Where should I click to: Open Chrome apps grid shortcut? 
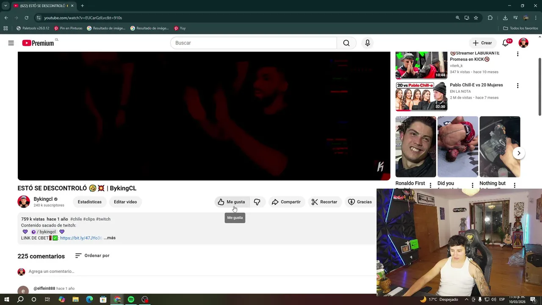point(6,28)
